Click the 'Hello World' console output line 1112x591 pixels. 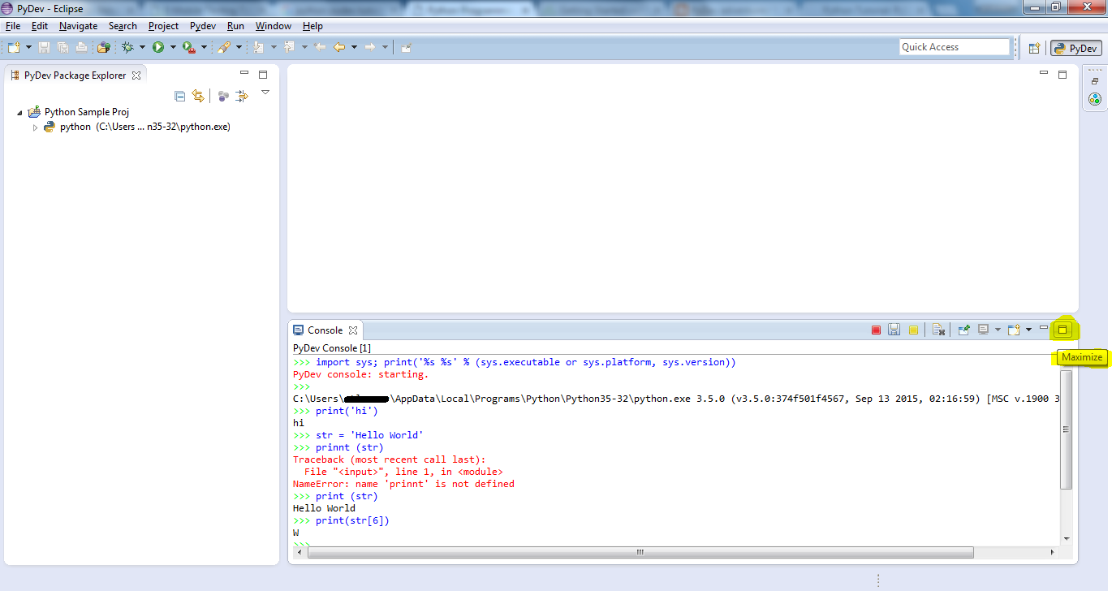pyautogui.click(x=324, y=508)
